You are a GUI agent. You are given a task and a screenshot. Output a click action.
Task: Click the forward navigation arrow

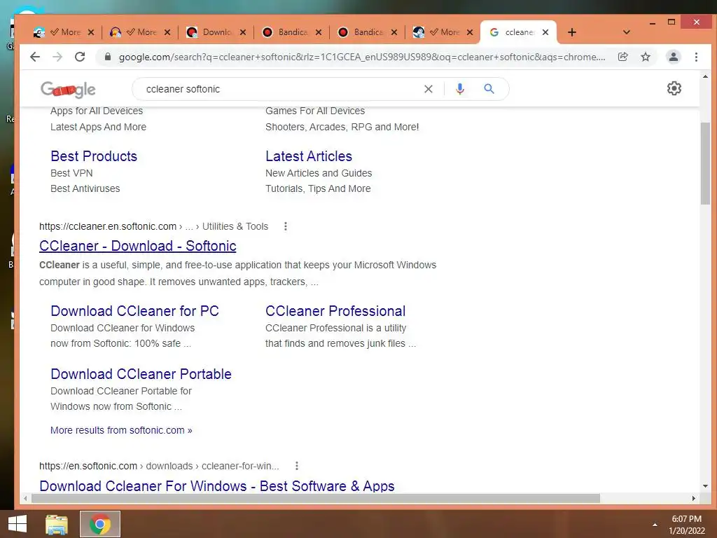(57, 57)
